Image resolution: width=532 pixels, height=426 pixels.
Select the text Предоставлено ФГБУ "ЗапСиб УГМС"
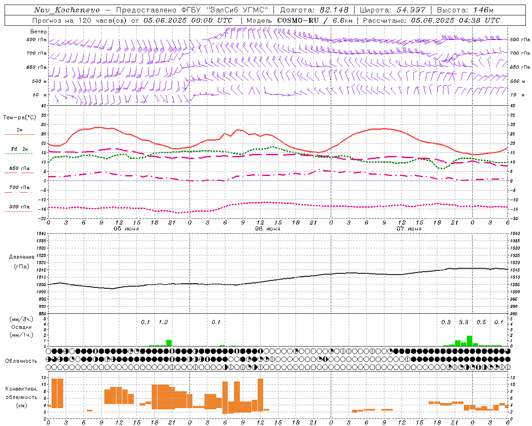click(x=192, y=10)
